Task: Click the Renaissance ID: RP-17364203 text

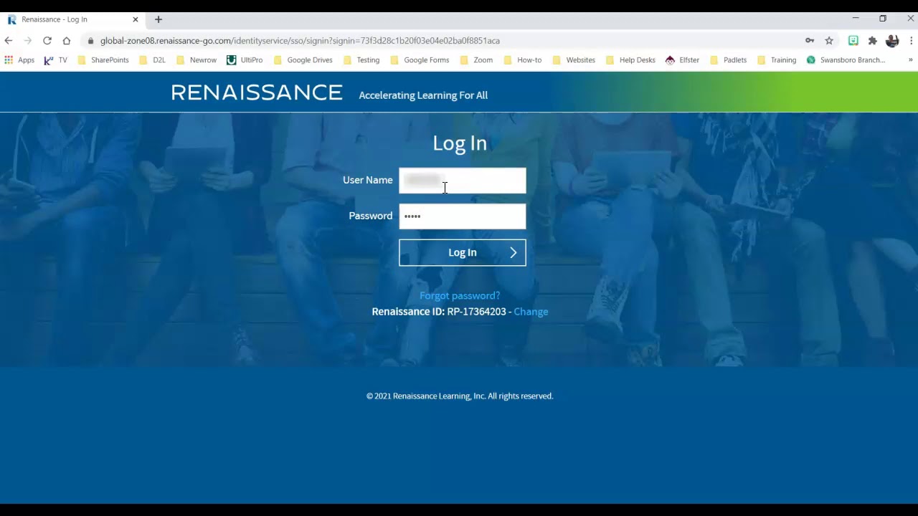Action: pyautogui.click(x=439, y=312)
